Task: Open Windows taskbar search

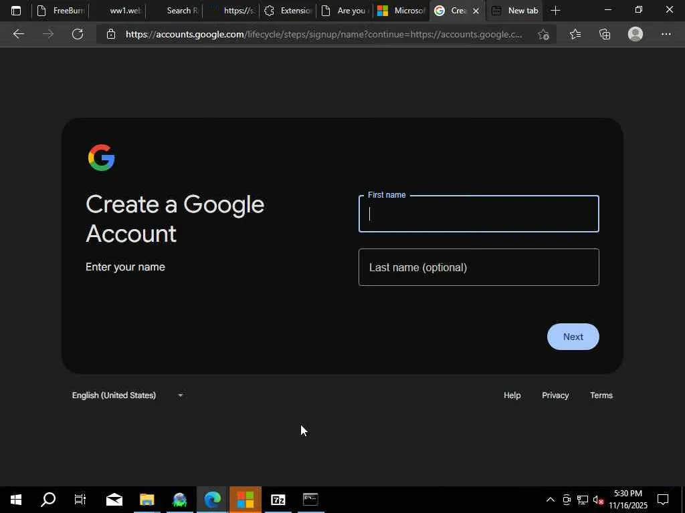Action: [48, 500]
